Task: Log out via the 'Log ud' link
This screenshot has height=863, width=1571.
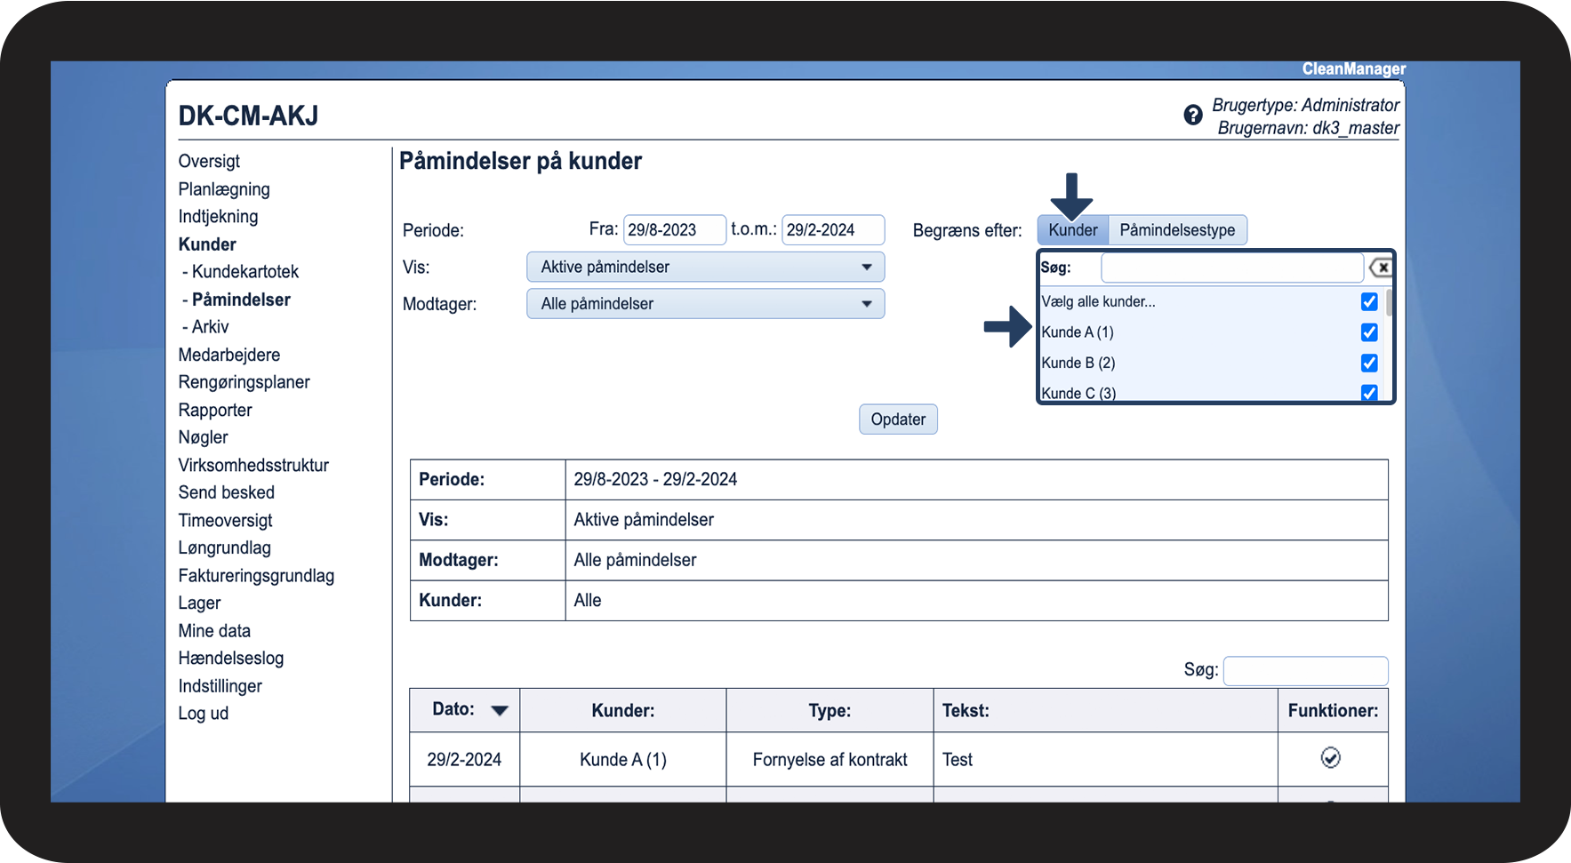Action: click(x=204, y=714)
